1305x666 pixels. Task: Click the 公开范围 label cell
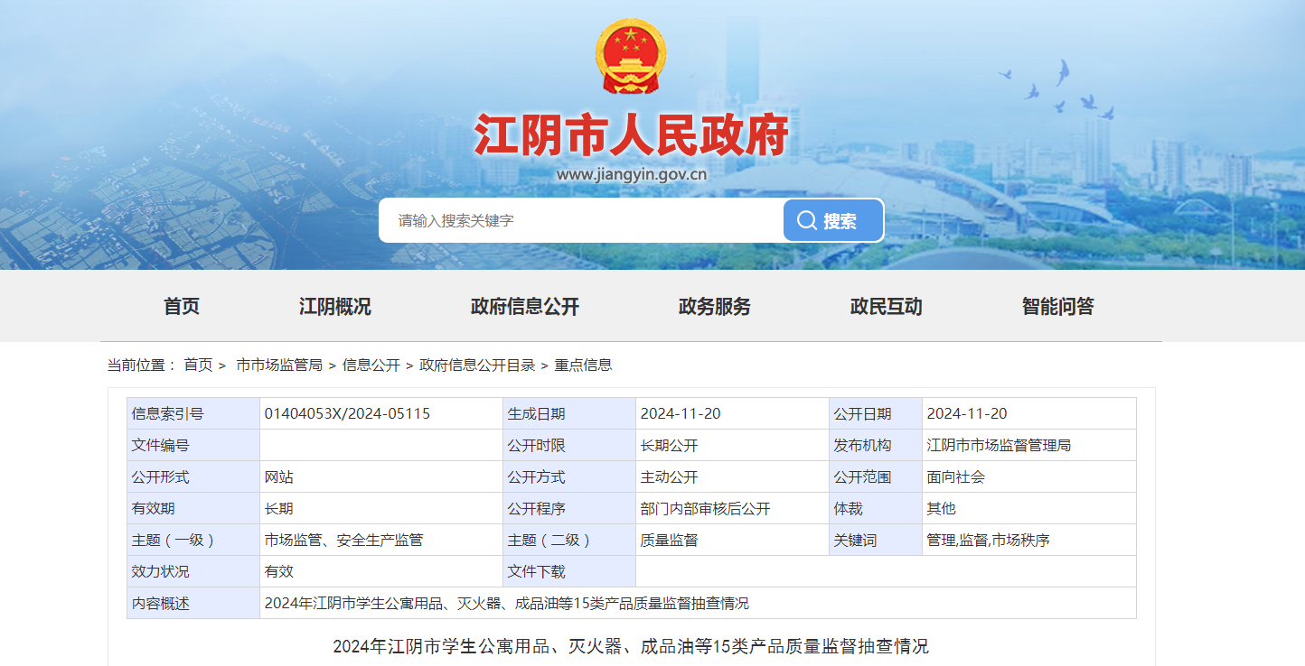pos(876,477)
